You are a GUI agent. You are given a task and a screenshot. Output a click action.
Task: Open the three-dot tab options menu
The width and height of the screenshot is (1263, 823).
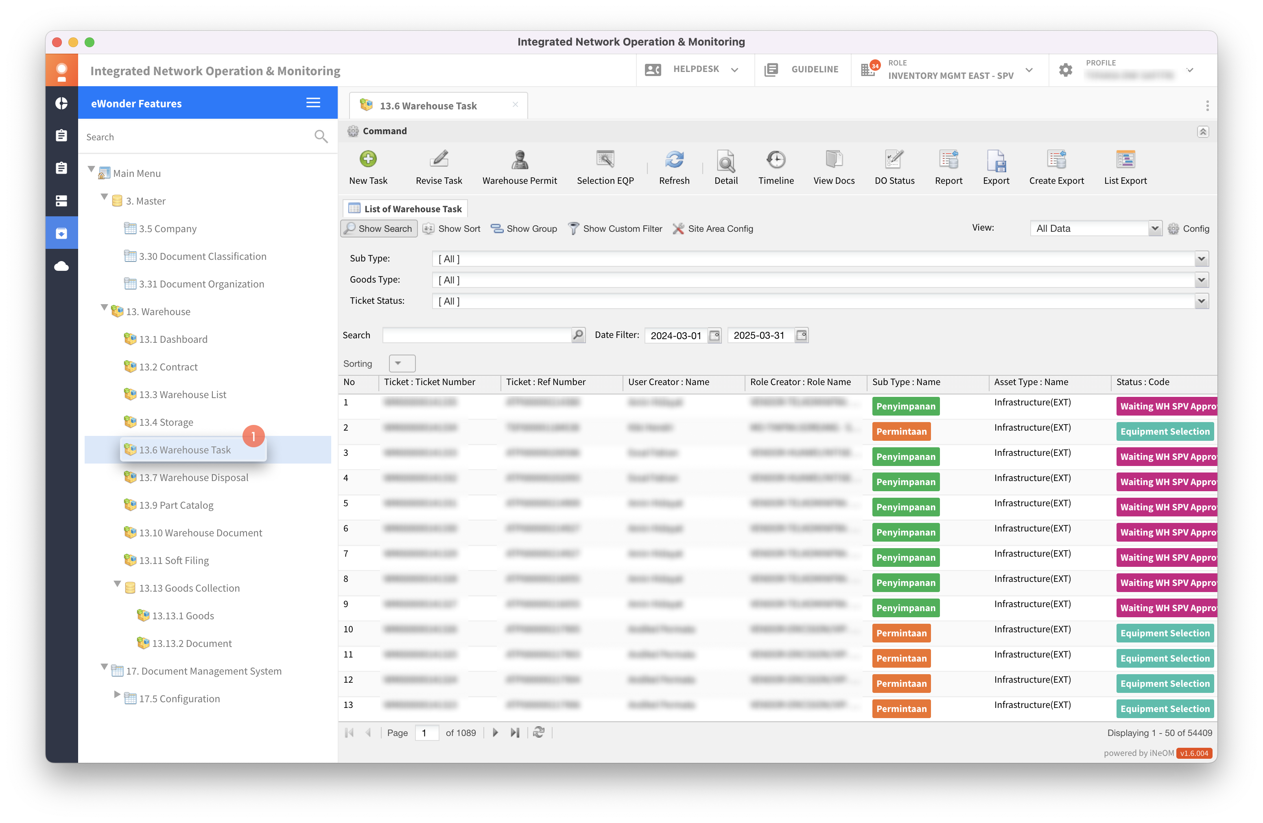click(x=1207, y=106)
